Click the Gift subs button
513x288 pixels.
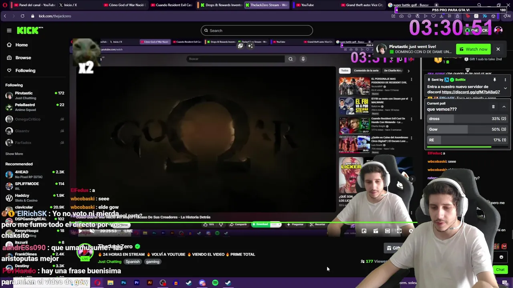pyautogui.click(x=394, y=248)
